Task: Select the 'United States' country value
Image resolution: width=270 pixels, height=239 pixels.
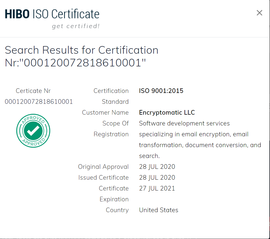Action: (x=158, y=210)
